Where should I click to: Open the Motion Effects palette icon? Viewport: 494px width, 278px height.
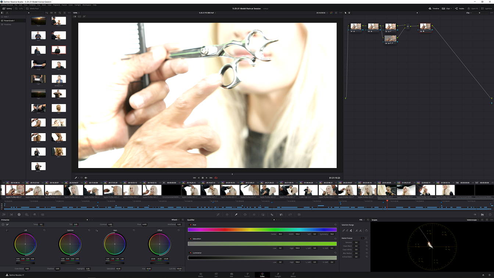coord(42,214)
